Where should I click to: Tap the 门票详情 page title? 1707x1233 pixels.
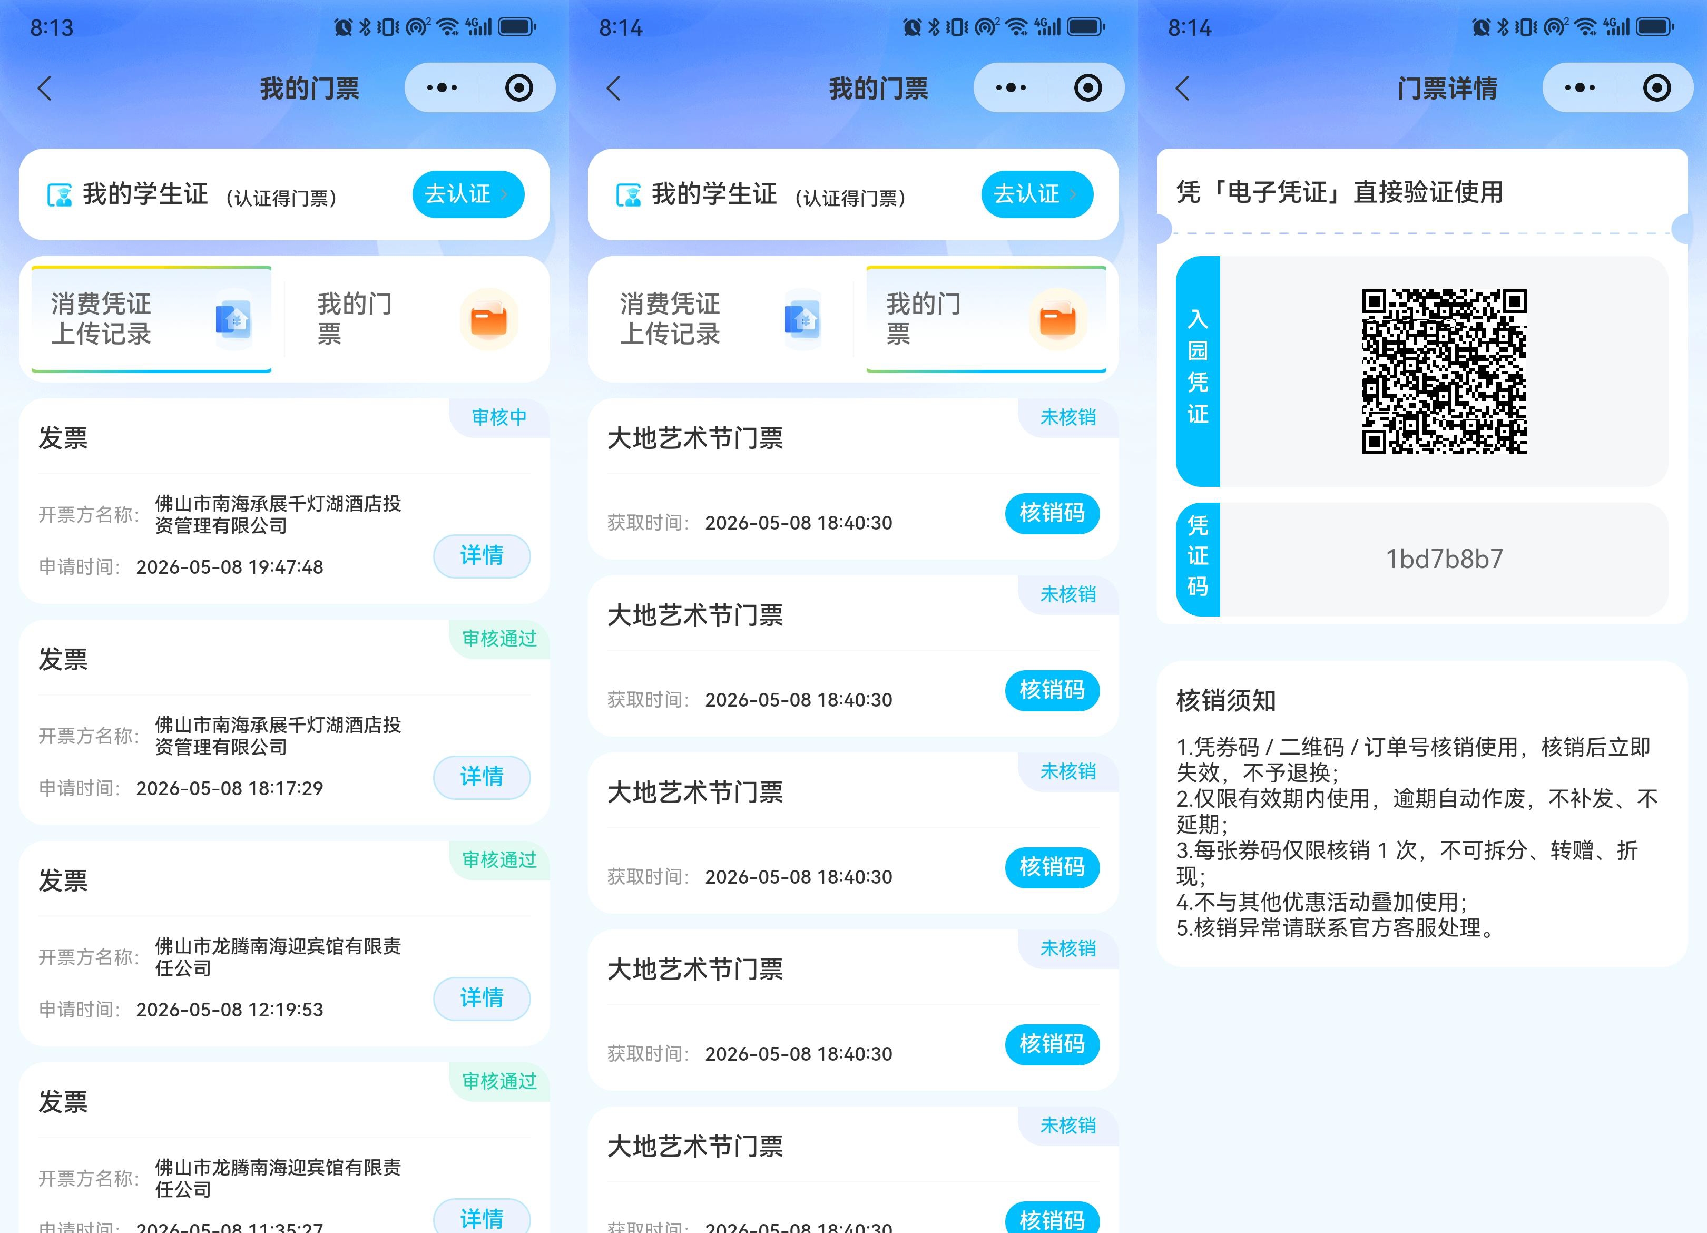[x=1447, y=89]
